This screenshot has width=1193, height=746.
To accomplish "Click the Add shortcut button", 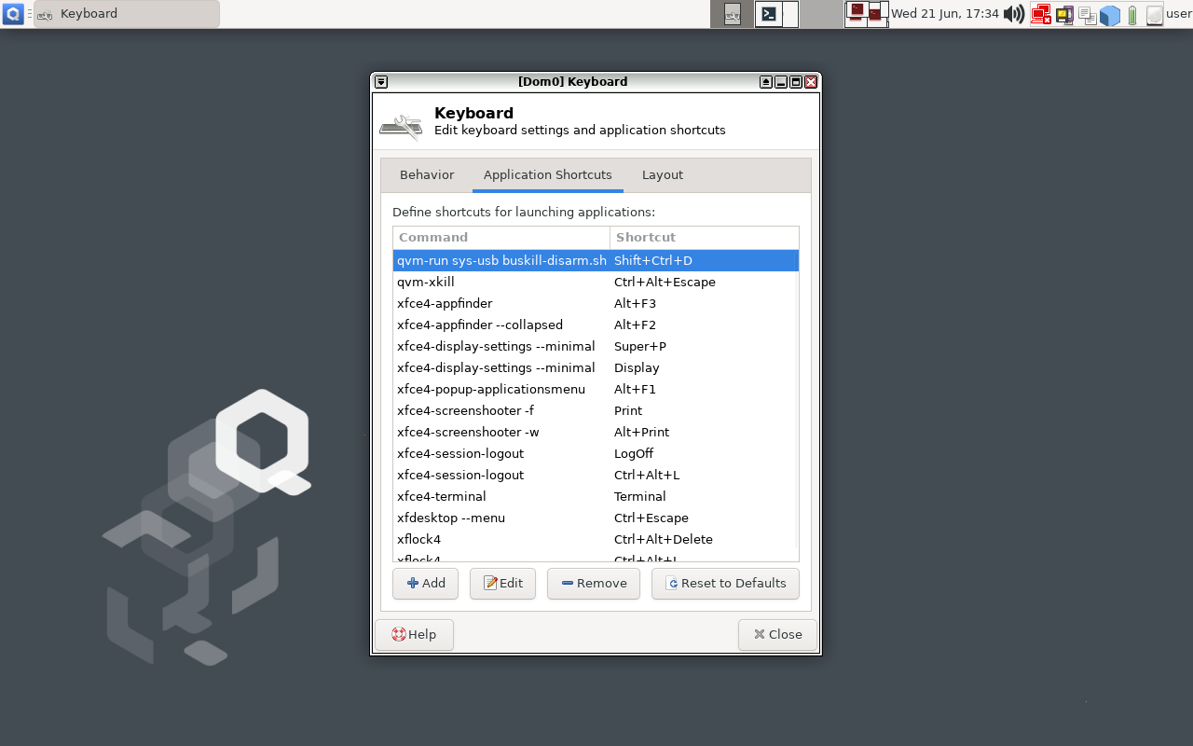I will pyautogui.click(x=426, y=584).
